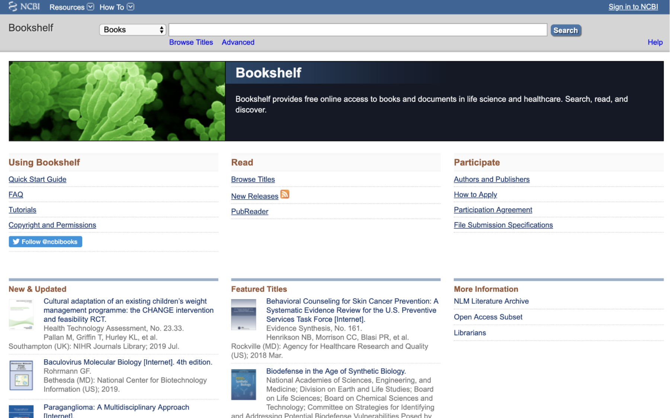The height and width of the screenshot is (418, 670).
Task: Sign in to NCBI
Action: pos(633,7)
